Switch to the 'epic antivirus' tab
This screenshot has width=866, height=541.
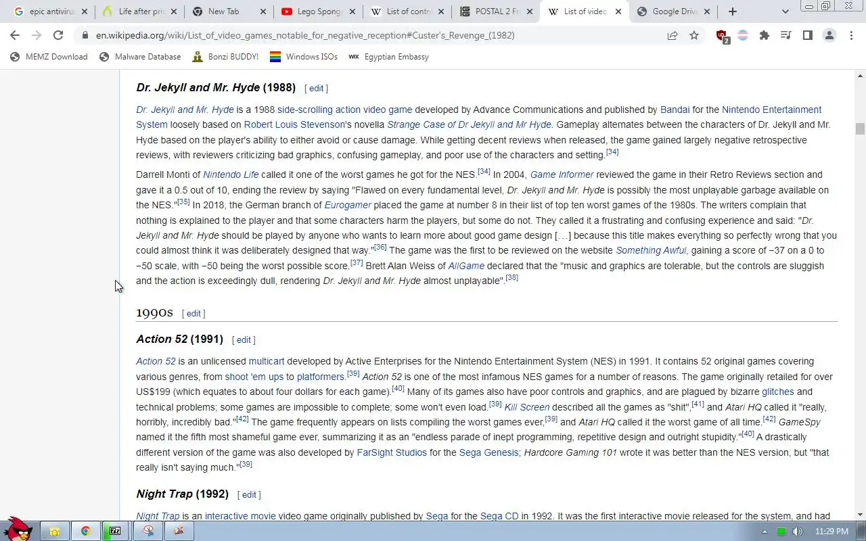tap(51, 11)
